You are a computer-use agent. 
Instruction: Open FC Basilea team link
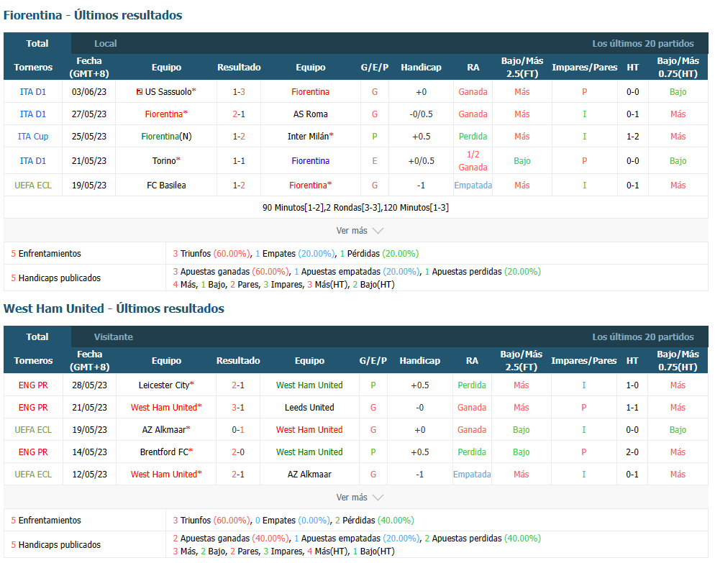[166, 186]
